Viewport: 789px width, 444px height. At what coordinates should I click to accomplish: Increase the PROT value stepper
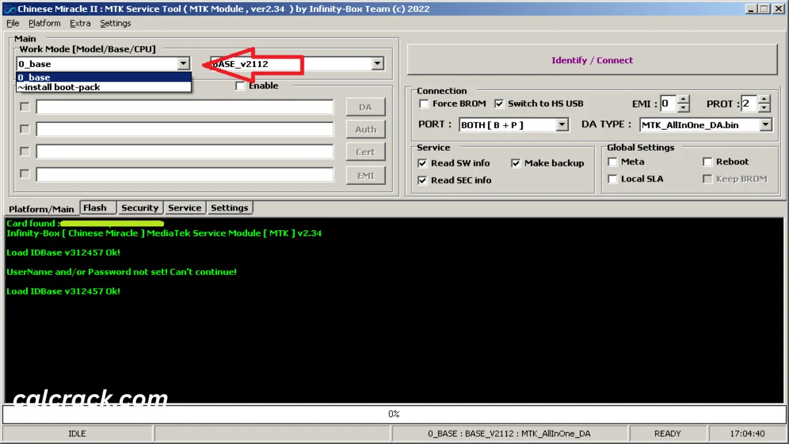tap(764, 99)
